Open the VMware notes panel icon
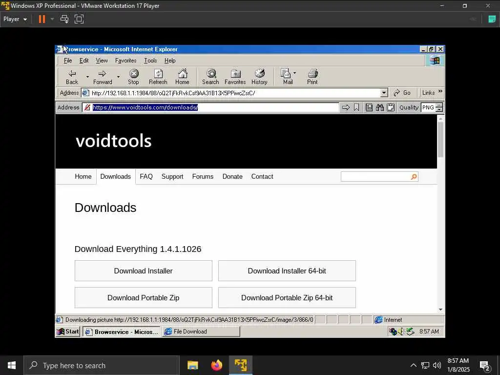This screenshot has height=375, width=500. coord(492,19)
